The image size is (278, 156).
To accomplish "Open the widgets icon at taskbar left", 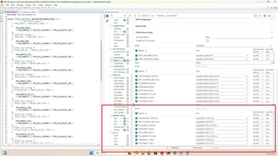I will [5, 153].
